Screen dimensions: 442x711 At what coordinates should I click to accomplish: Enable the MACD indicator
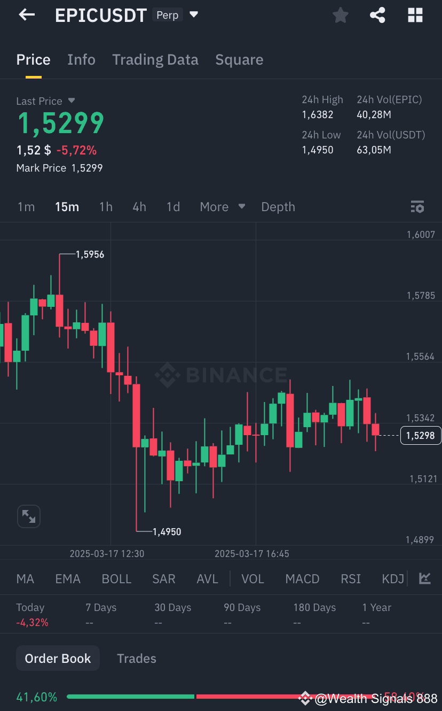point(302,578)
